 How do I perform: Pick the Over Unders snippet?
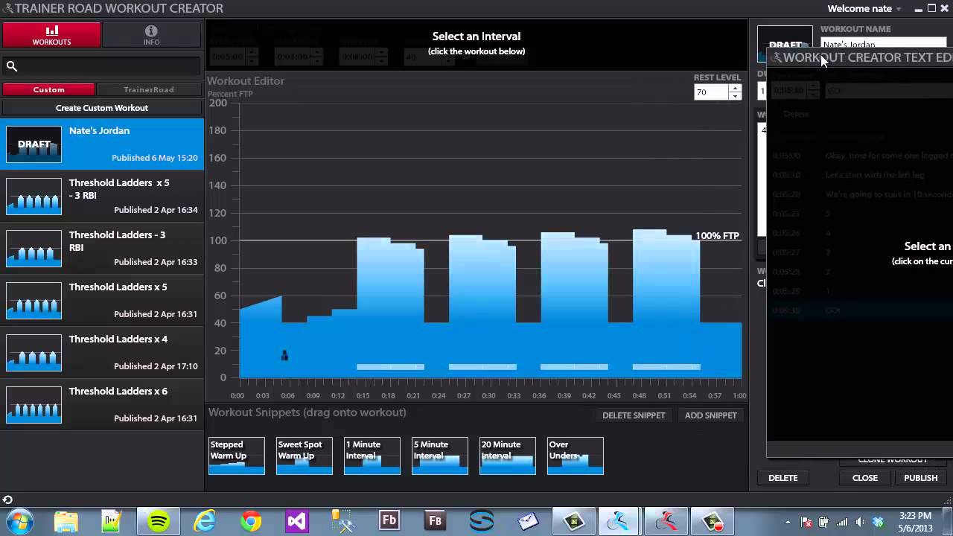point(576,456)
